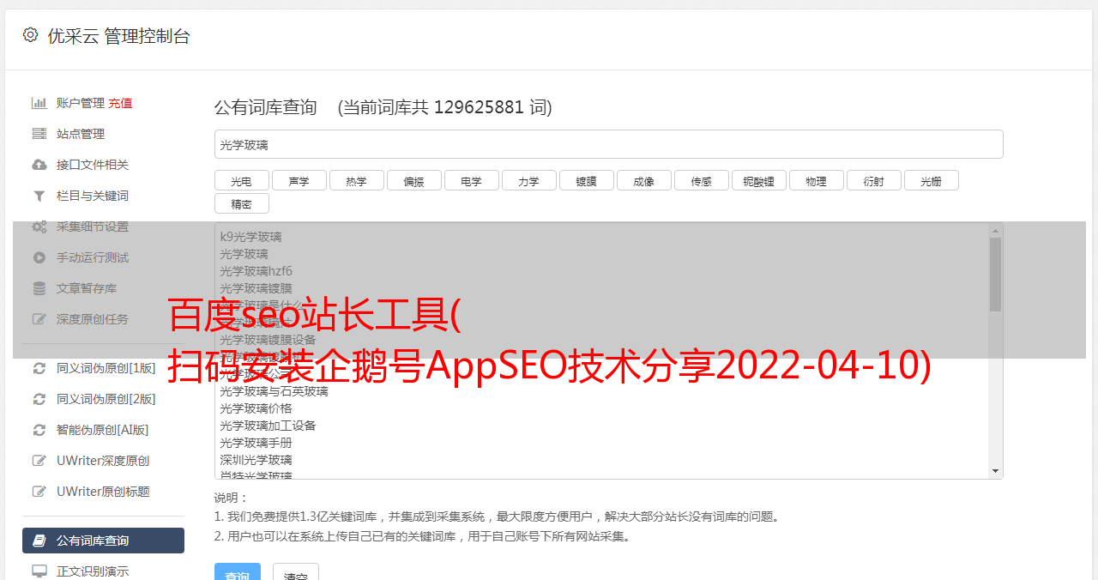Click the filter icon for 栏目与关键词
Image resolution: width=1098 pixels, height=580 pixels.
(x=39, y=196)
